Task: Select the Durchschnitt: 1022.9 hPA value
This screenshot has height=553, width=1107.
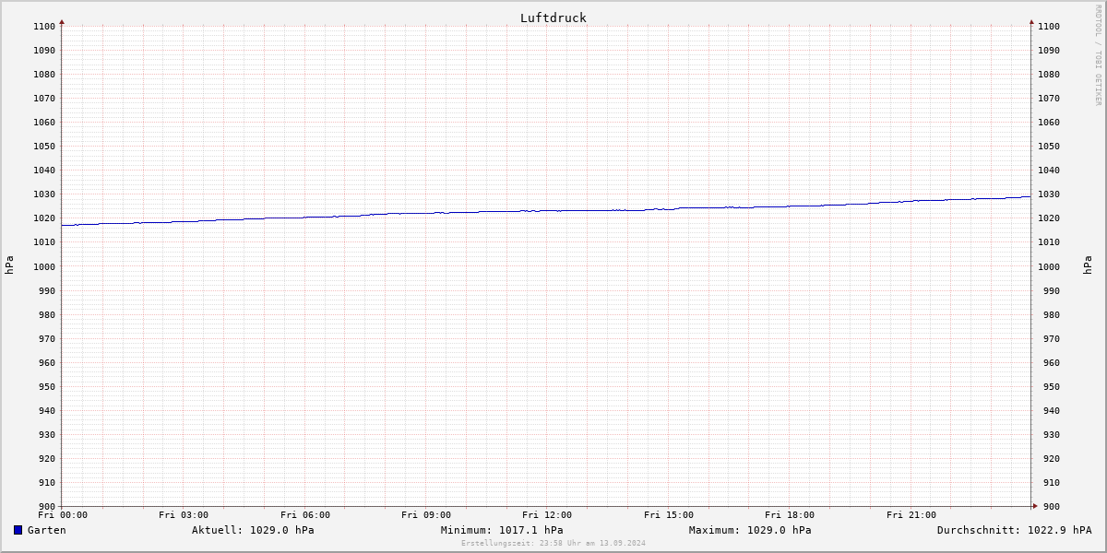Action: click(x=1014, y=530)
